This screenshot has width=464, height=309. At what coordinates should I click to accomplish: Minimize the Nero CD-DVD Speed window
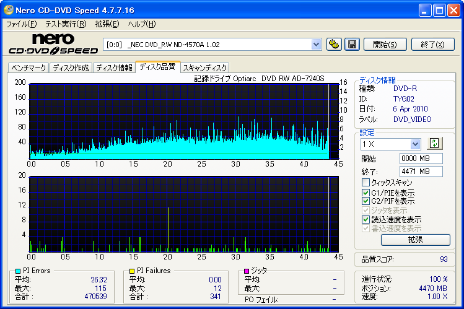point(424,11)
